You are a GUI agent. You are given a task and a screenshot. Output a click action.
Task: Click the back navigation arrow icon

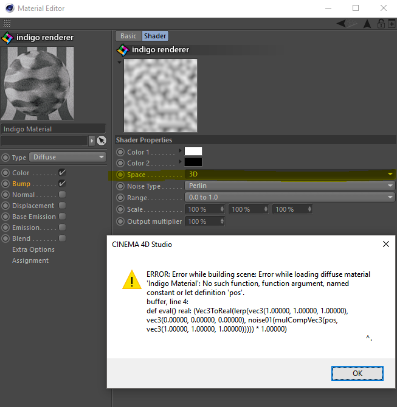point(342,24)
